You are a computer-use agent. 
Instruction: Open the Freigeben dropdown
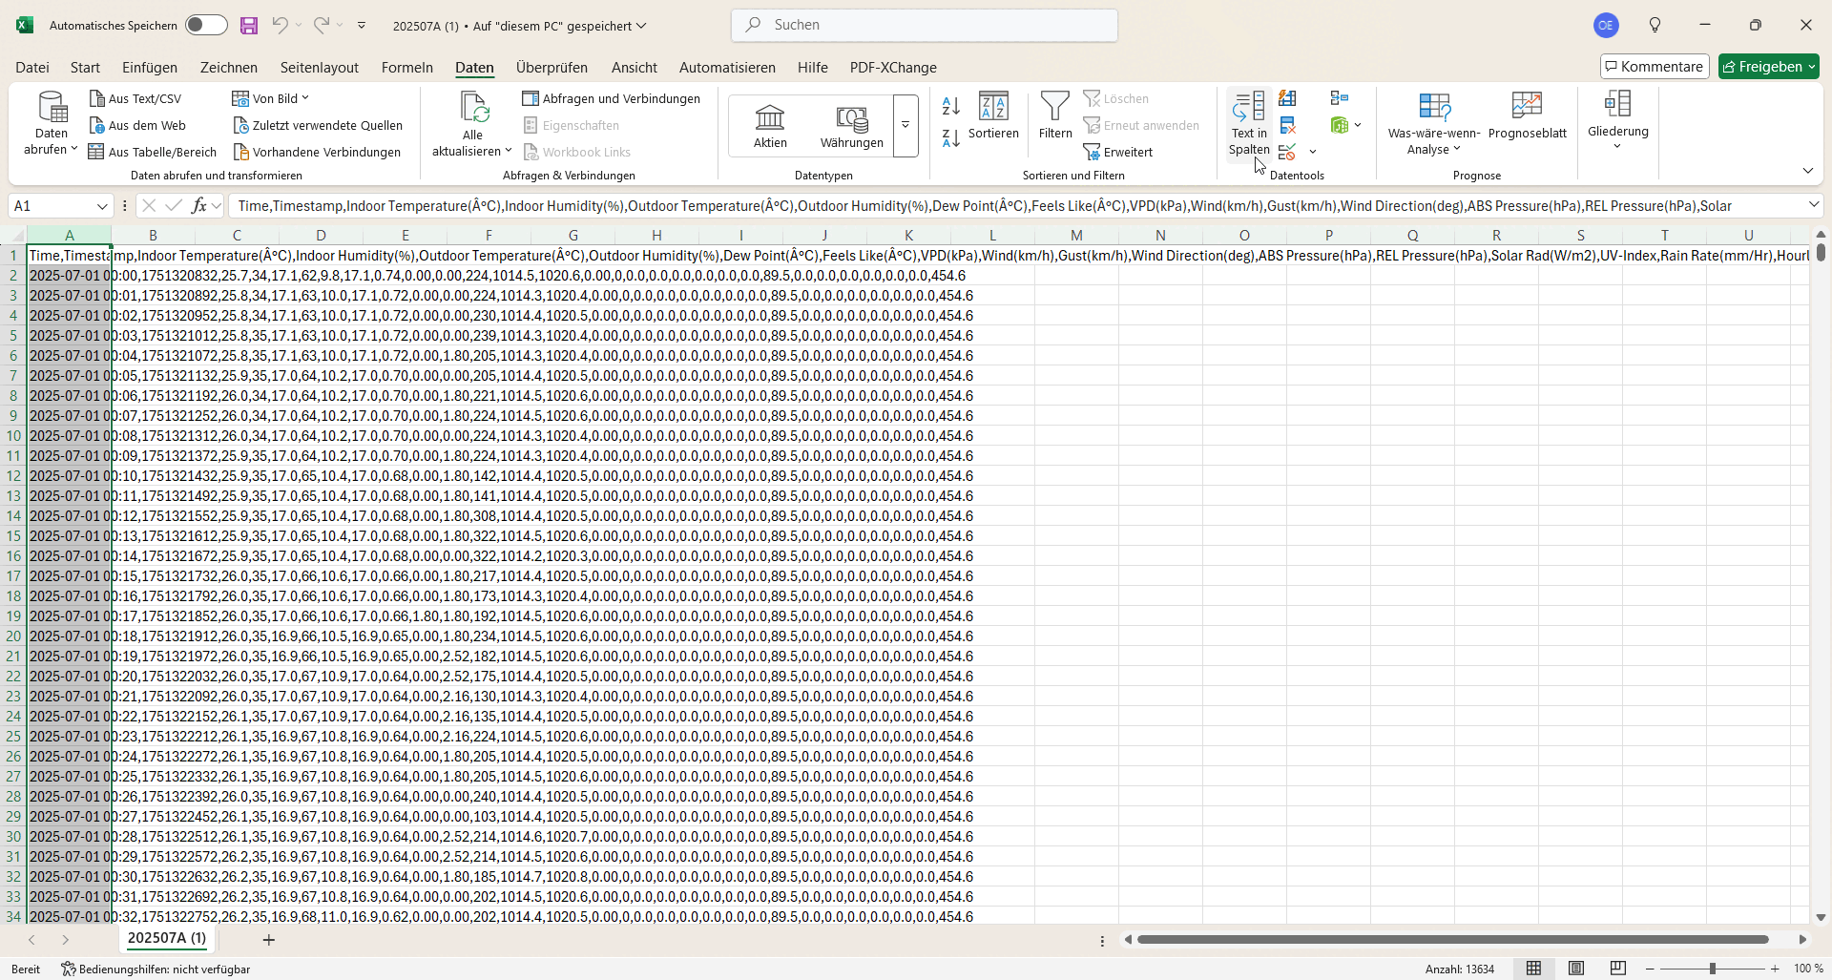click(x=1811, y=67)
